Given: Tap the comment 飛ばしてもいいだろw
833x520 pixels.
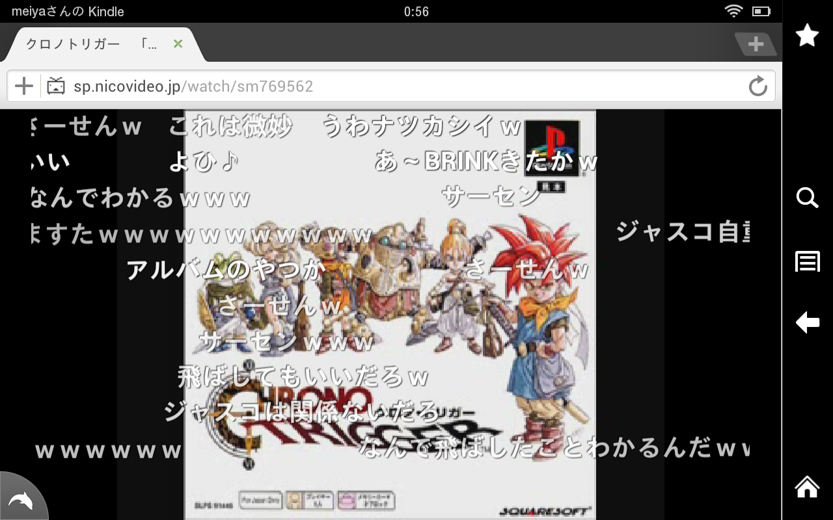Looking at the screenshot, I should [303, 376].
